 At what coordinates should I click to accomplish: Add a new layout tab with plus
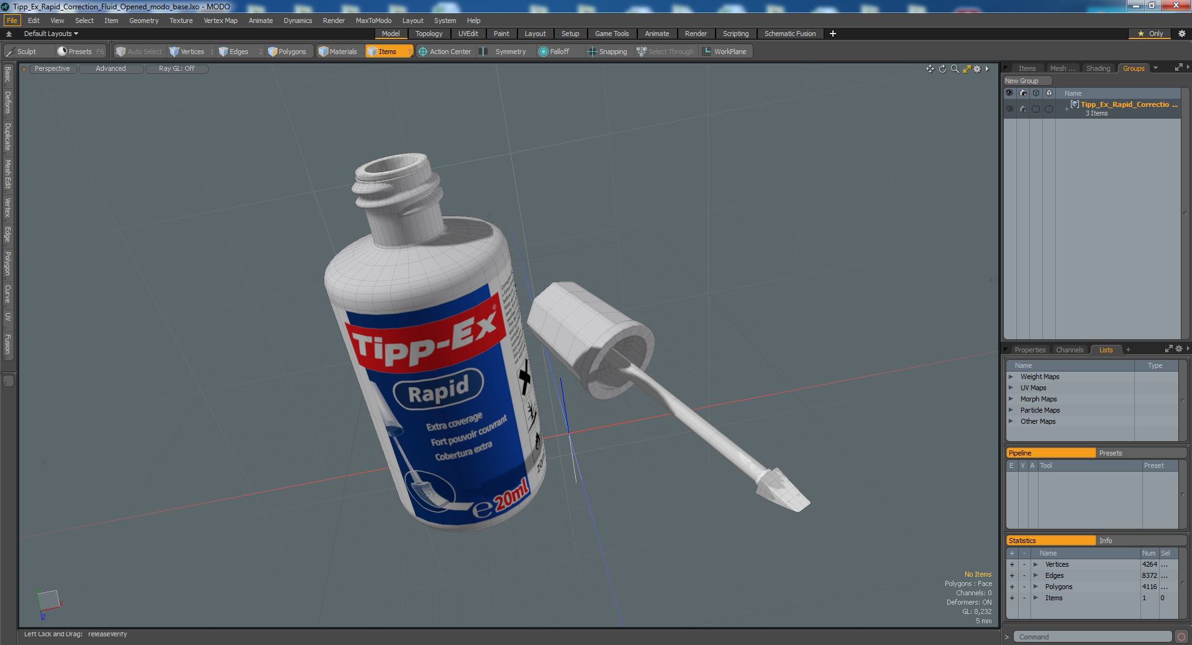tap(833, 34)
